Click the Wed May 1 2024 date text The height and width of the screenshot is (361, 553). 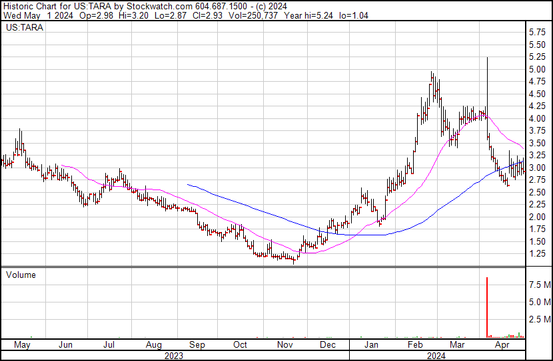tap(38, 15)
